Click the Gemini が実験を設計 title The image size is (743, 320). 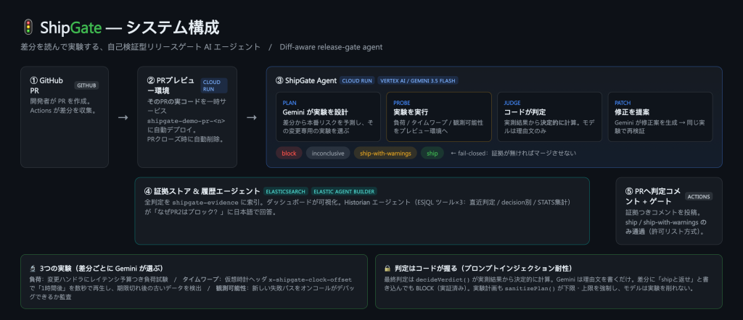pyautogui.click(x=316, y=112)
